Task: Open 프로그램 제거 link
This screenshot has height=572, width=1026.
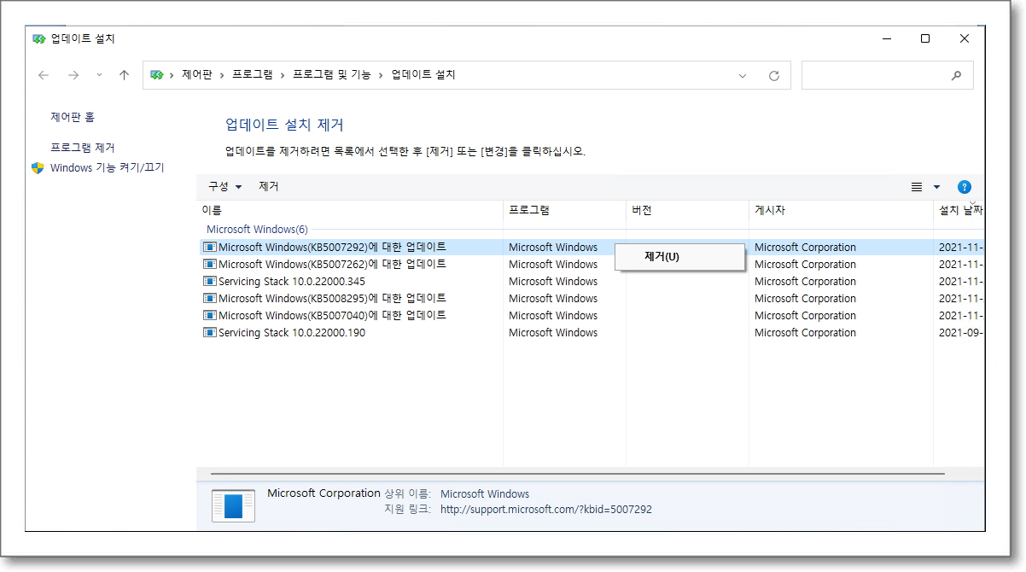Action: [x=83, y=148]
